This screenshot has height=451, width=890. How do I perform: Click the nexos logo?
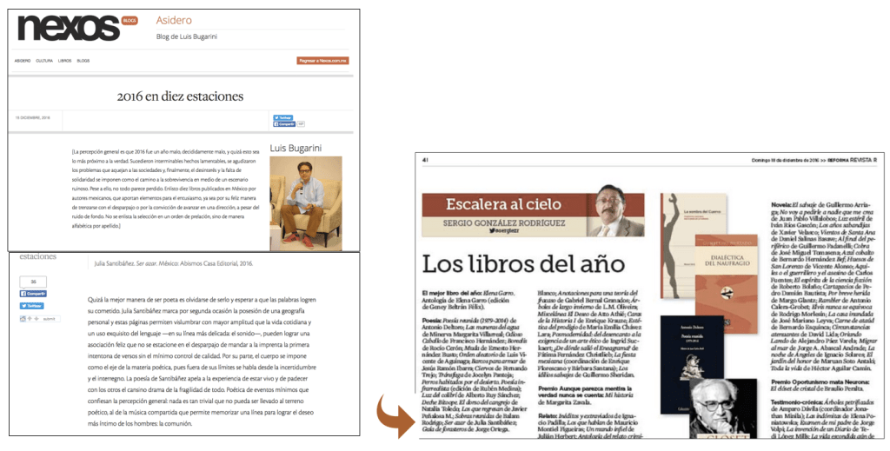[69, 27]
